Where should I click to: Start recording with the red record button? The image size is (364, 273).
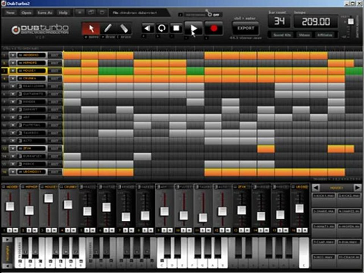213,28
